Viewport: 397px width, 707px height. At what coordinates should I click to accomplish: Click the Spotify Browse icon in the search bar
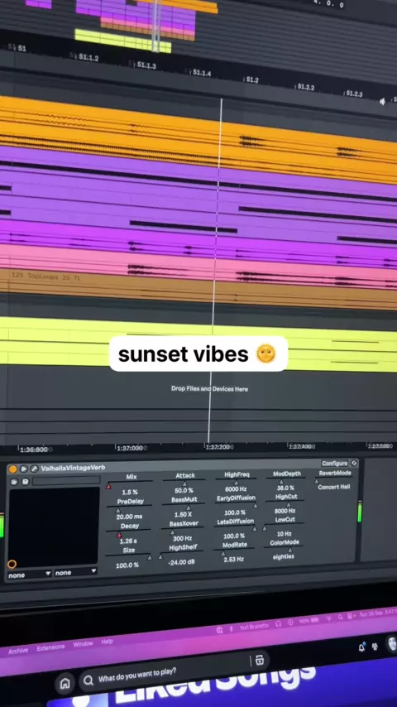click(x=259, y=661)
